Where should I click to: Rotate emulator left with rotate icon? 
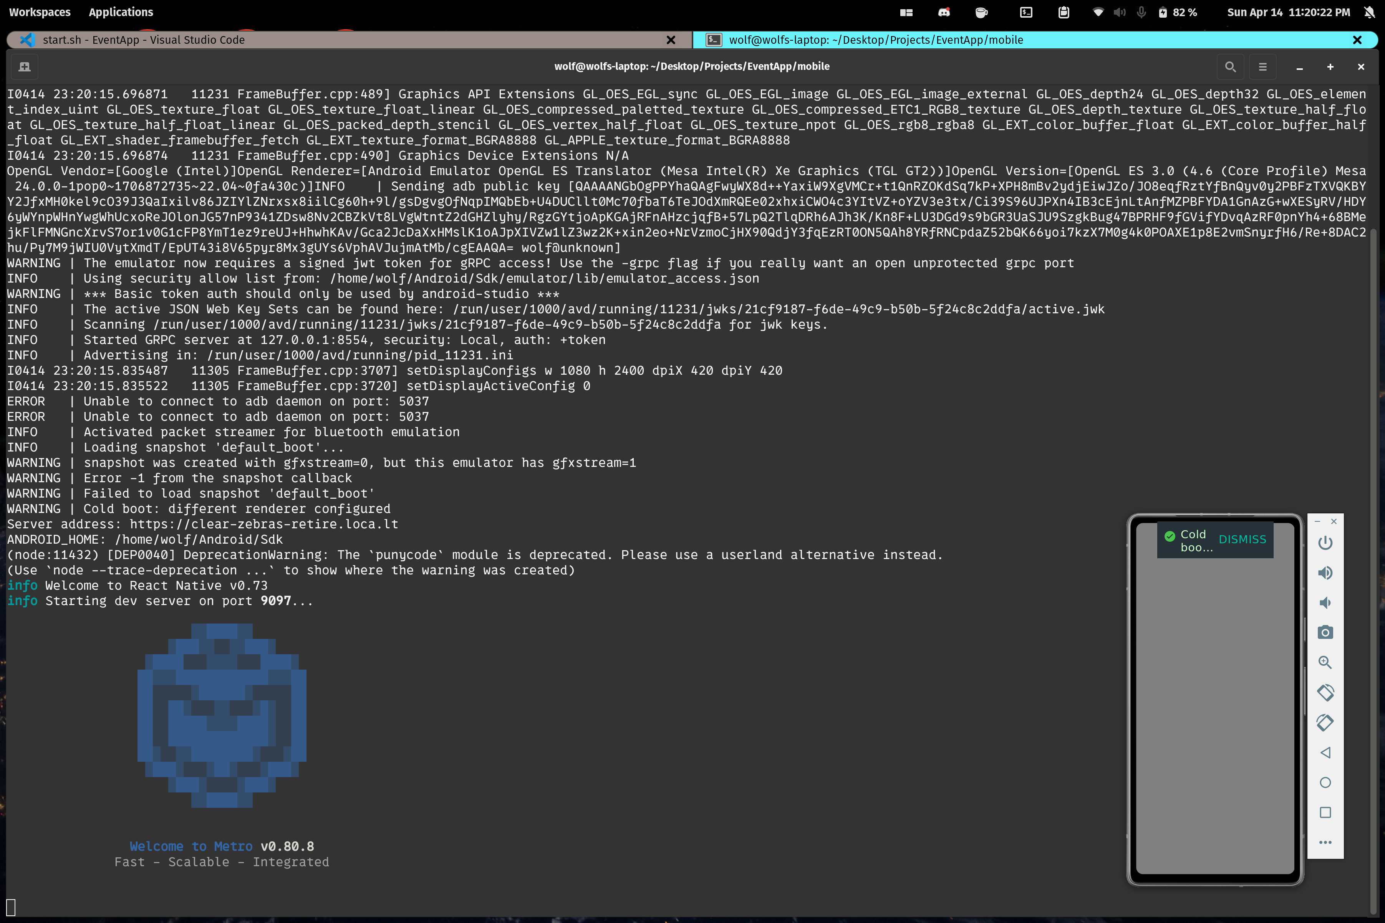coord(1325,692)
